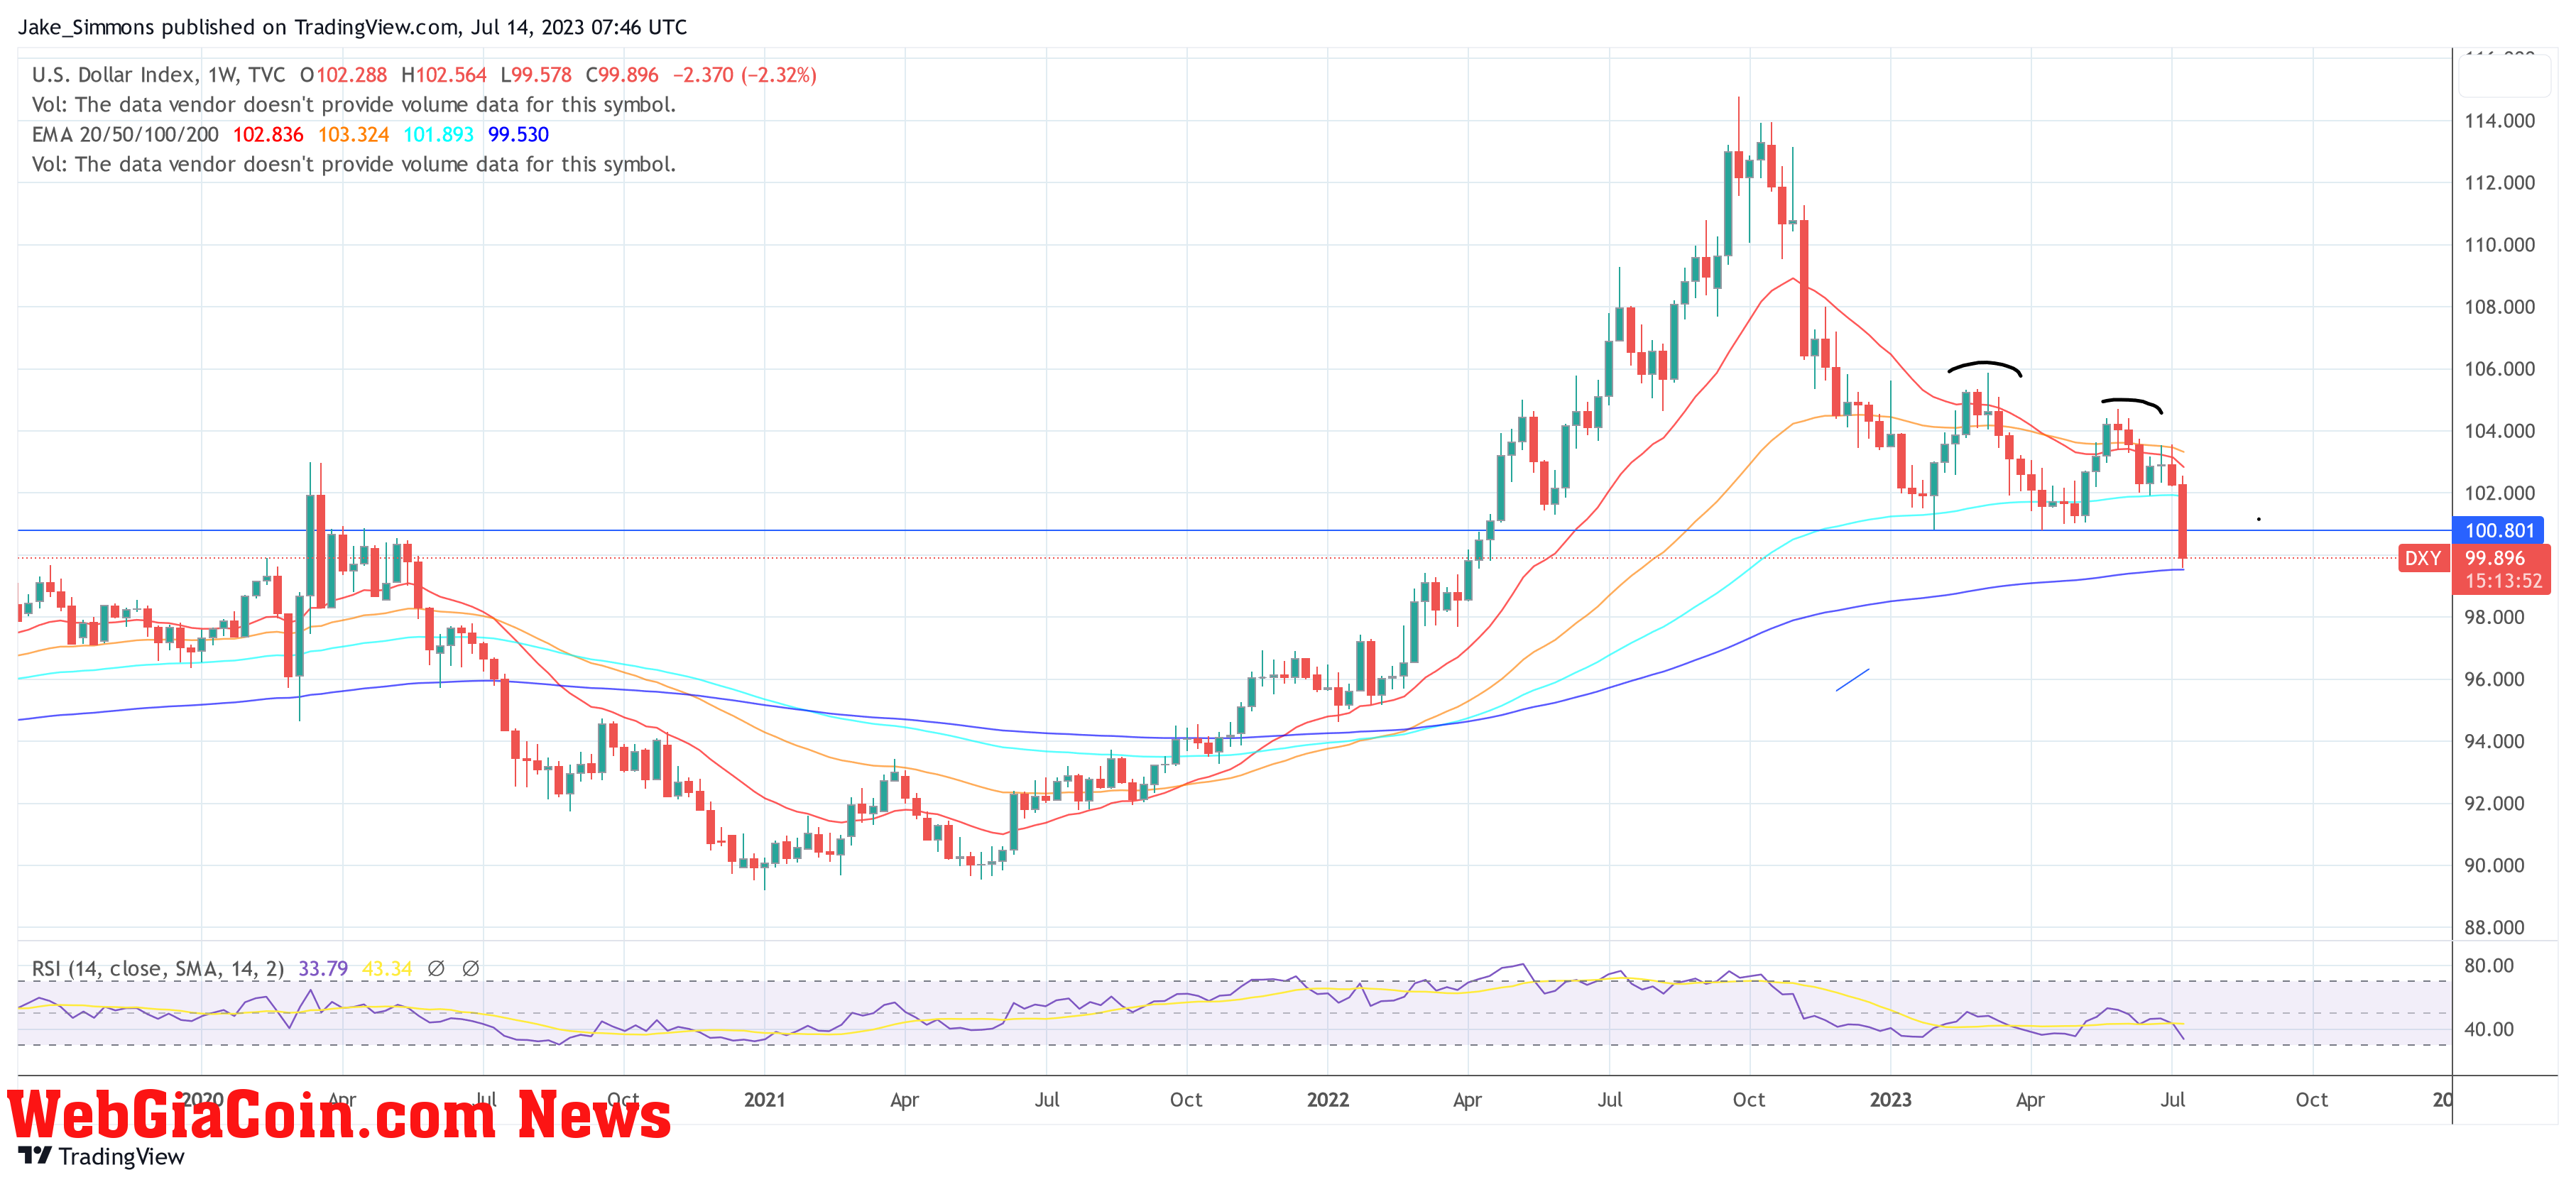2576x1187 pixels.
Task: Select the RSI (14, close, SMA, 14, 2) label
Action: tap(158, 968)
